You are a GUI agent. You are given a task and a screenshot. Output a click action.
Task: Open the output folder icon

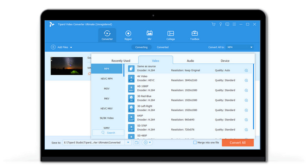pos(137,143)
